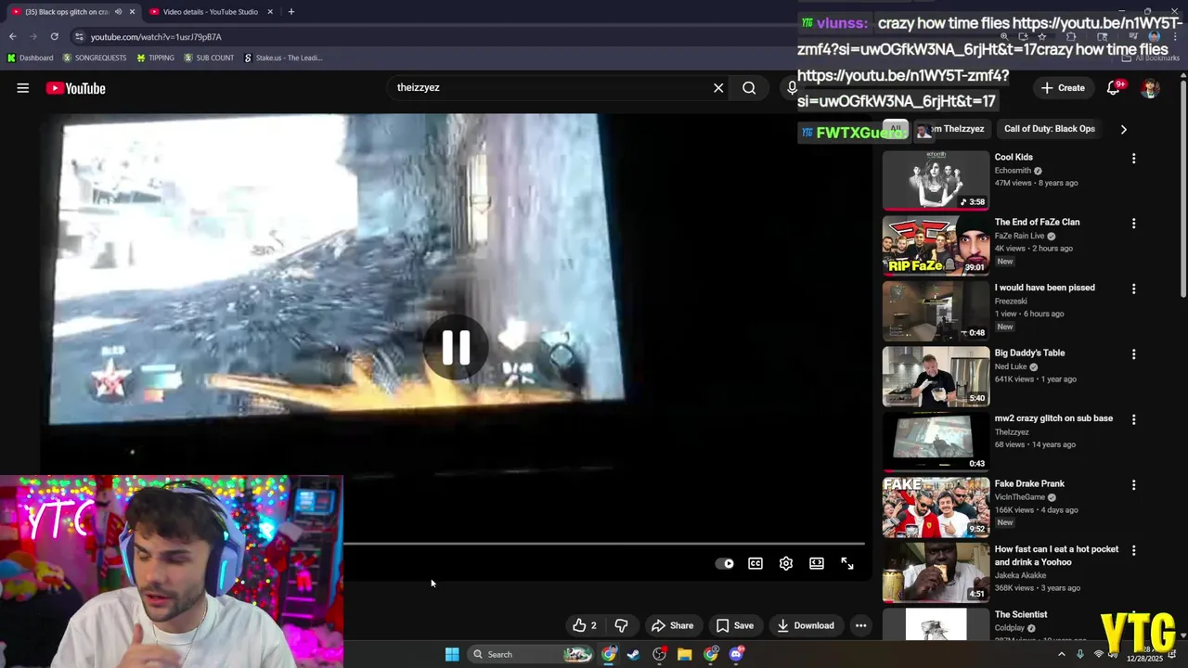
Task: Close the YouTube Studio browser tab
Action: pos(270,12)
